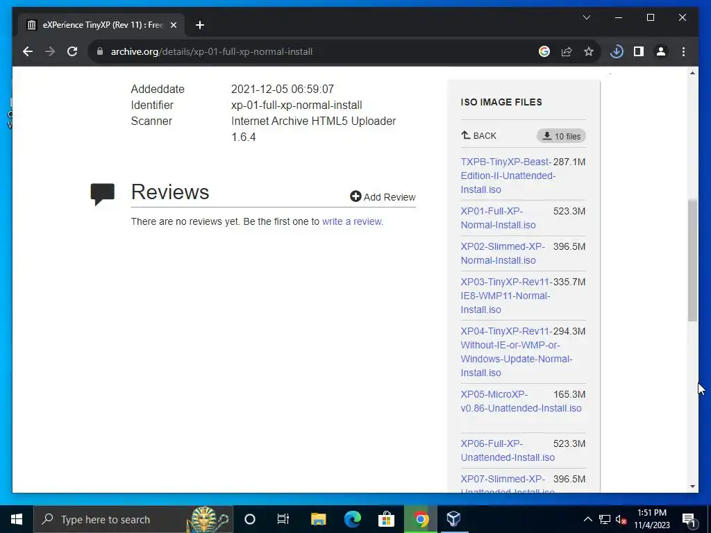Go back with Chrome's back arrow
This screenshot has height=533, width=711.
[28, 51]
